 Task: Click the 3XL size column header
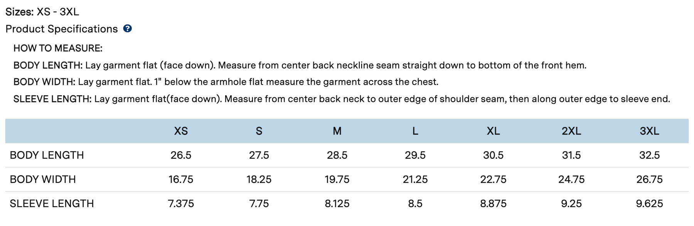click(x=649, y=131)
